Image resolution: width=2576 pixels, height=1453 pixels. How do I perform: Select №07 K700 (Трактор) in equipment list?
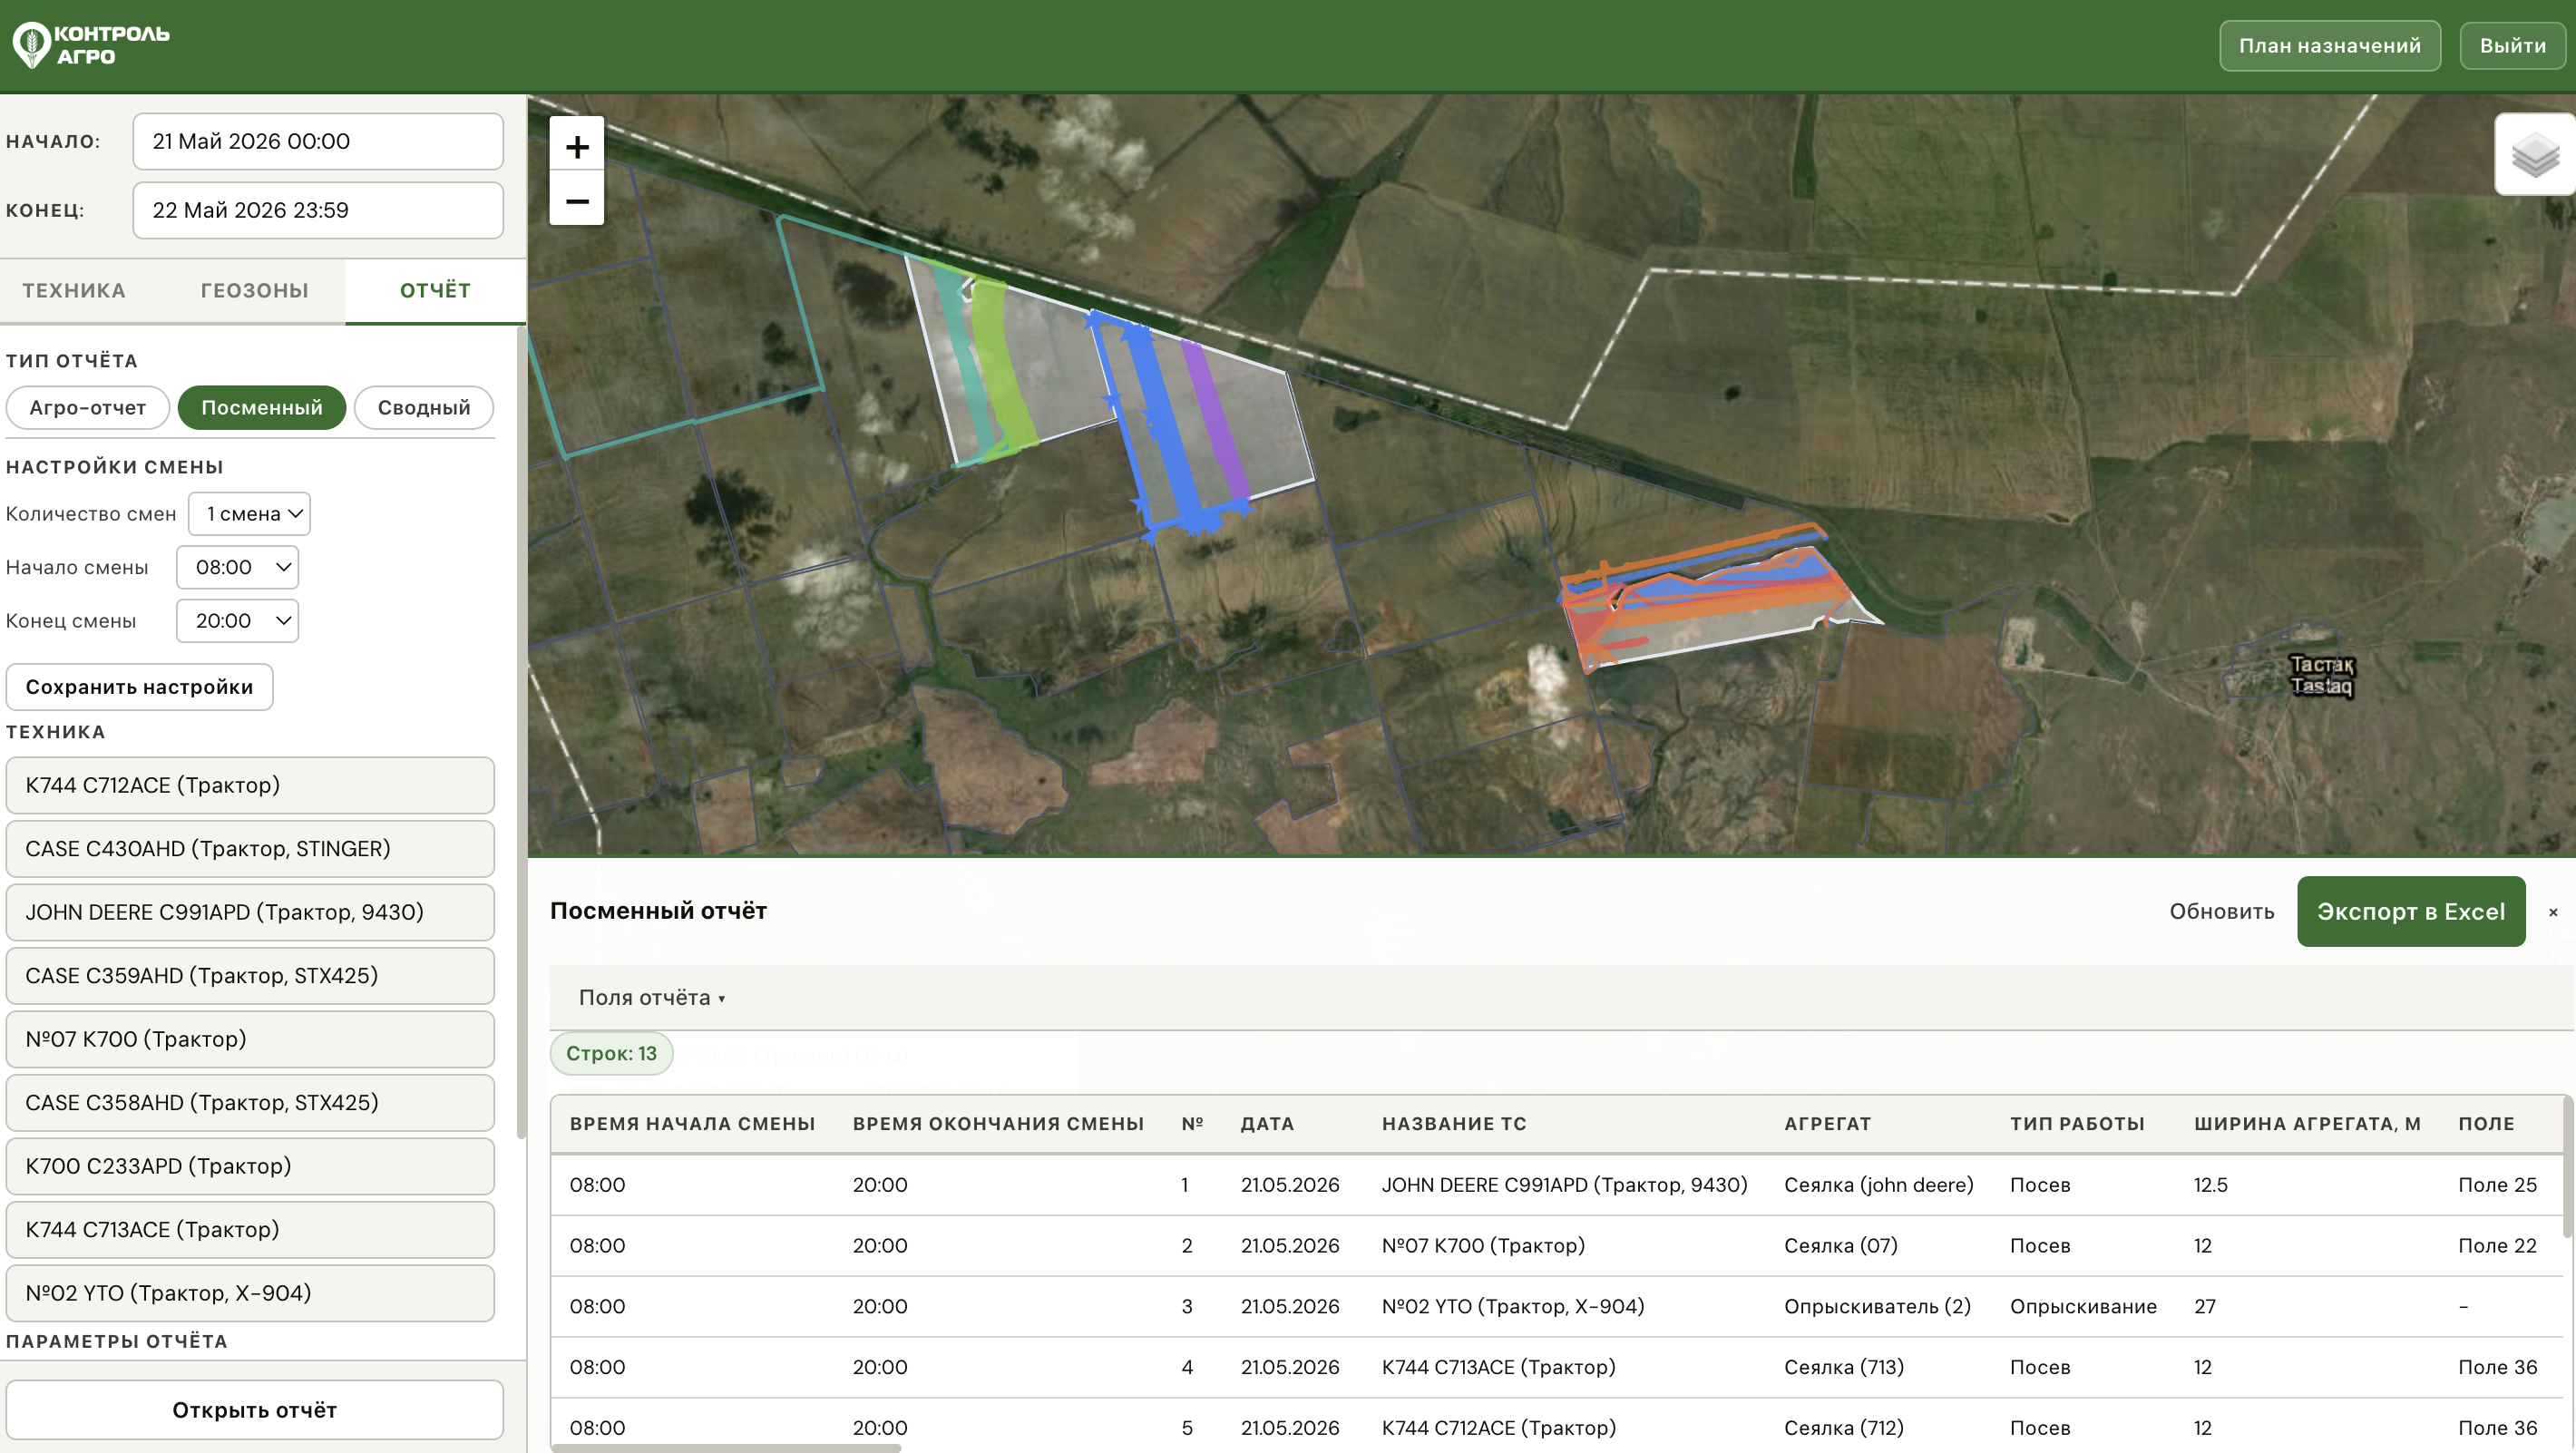click(x=250, y=1039)
